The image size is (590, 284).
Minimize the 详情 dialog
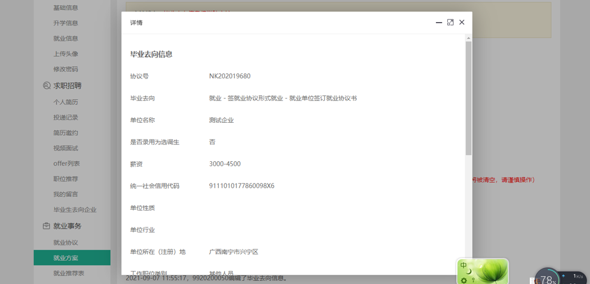point(439,22)
